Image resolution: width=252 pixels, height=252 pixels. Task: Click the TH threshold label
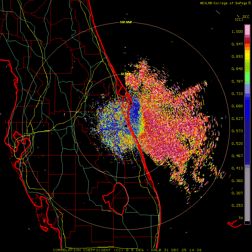[241, 218]
